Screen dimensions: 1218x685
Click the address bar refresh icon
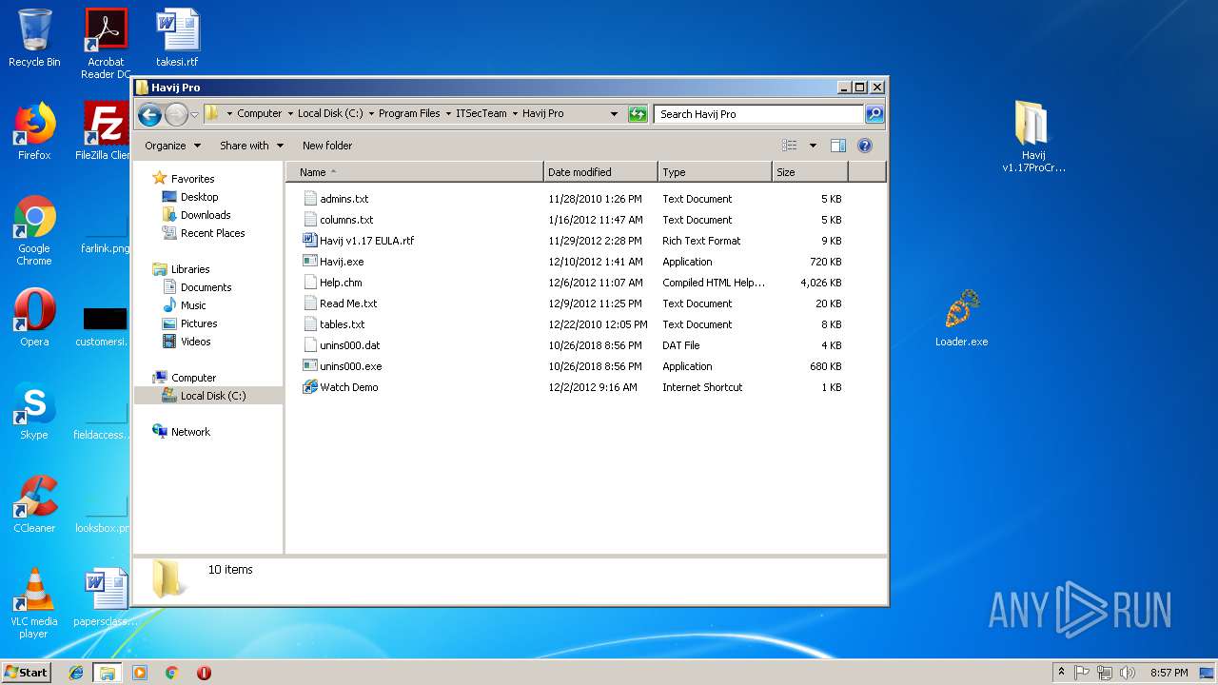point(638,114)
